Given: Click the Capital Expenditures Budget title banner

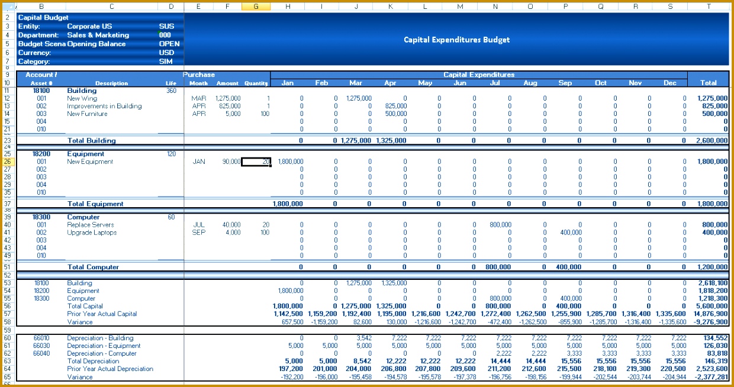Looking at the screenshot, I should point(456,40).
